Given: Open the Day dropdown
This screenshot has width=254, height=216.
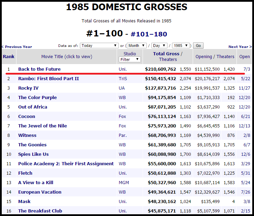Looking at the screenshot, I should tap(159, 46).
